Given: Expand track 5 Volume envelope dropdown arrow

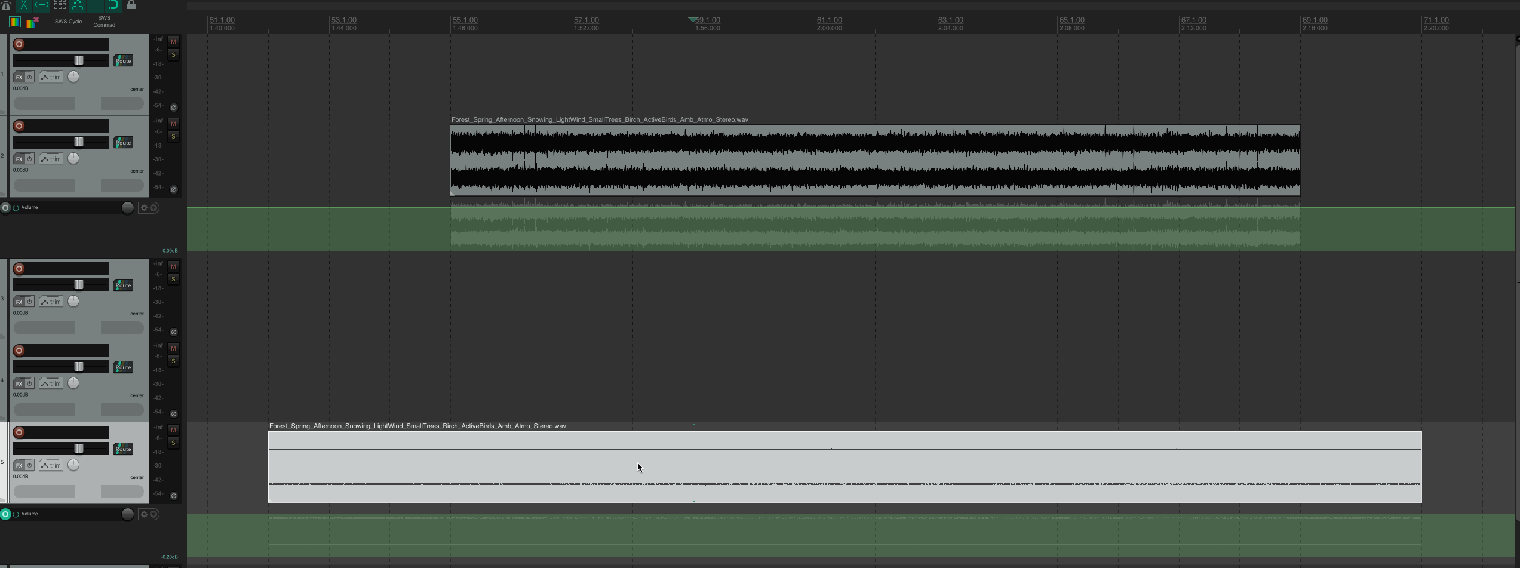Looking at the screenshot, I should coord(154,514).
